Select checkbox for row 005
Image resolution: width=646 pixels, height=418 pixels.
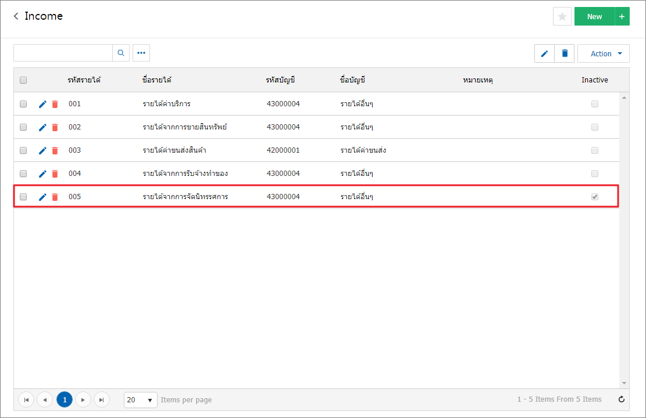click(23, 197)
